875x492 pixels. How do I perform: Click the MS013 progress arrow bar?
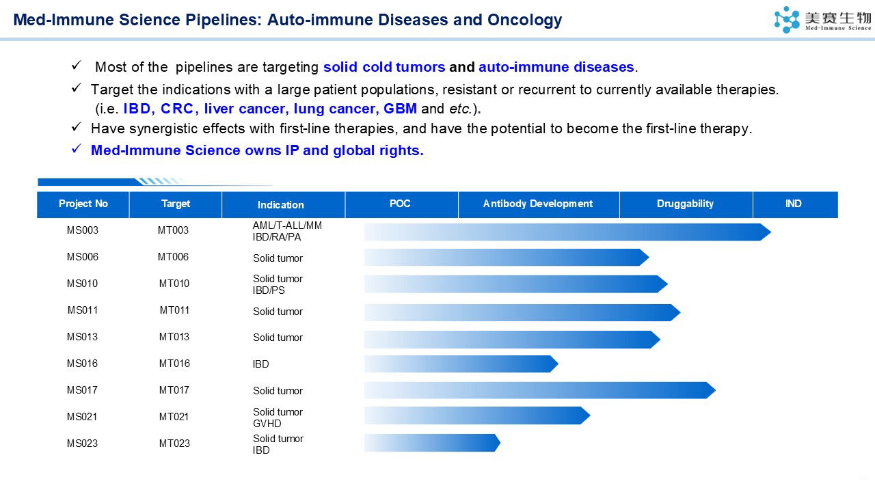[x=512, y=340]
